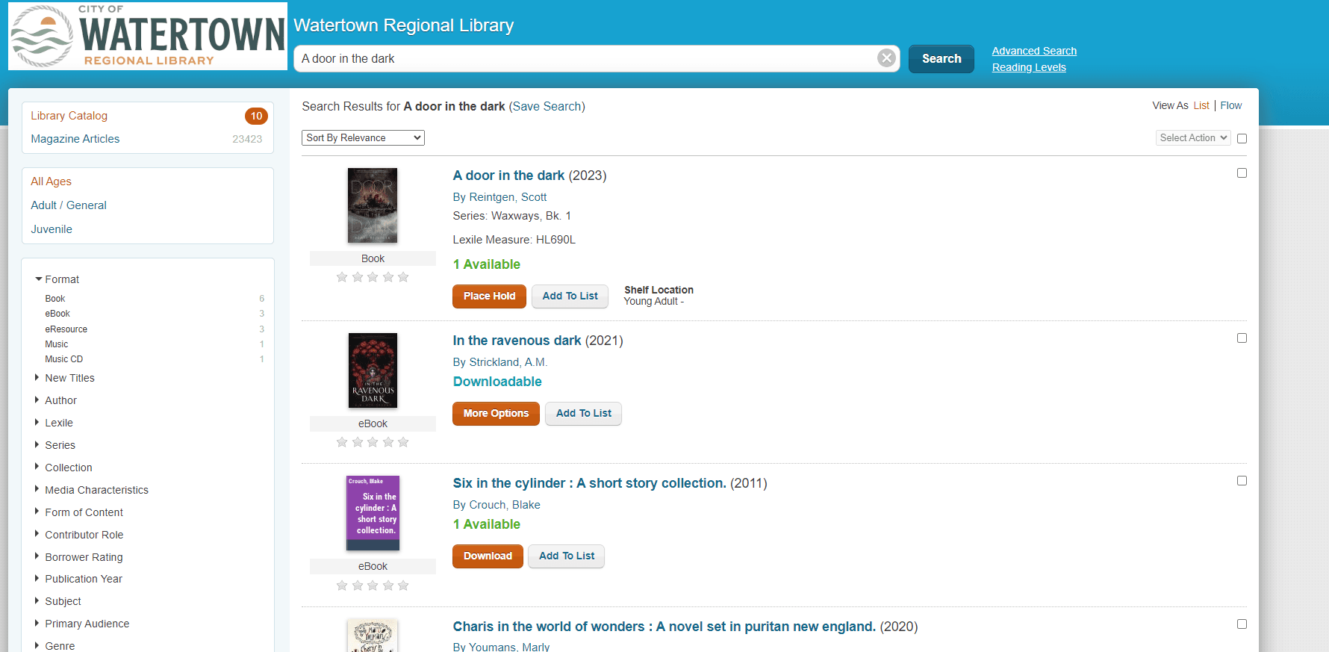Filter format by Music CD
1329x652 pixels.
coord(63,359)
